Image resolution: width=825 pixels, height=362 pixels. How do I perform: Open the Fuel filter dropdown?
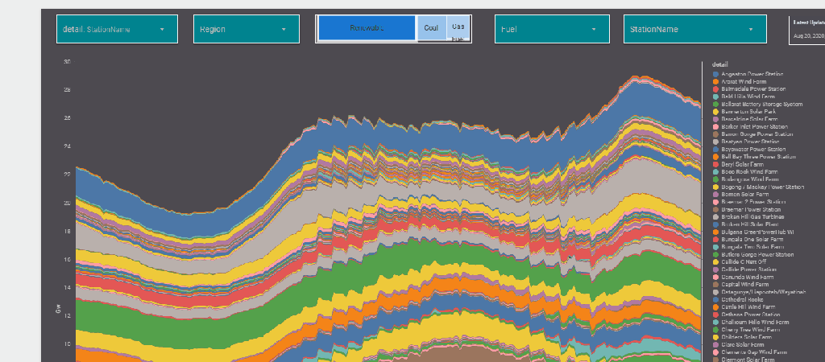pos(551,30)
